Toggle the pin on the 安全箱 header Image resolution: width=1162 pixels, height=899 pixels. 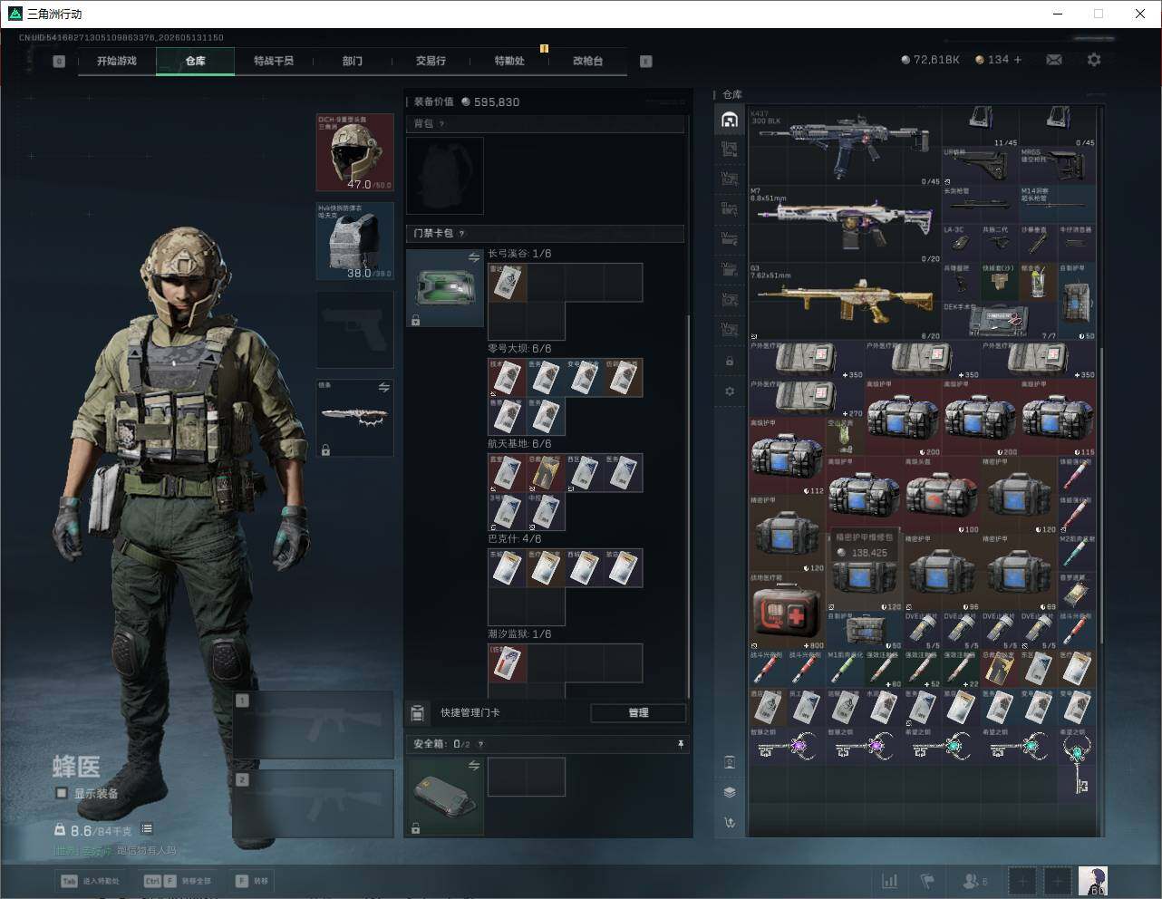[x=681, y=744]
